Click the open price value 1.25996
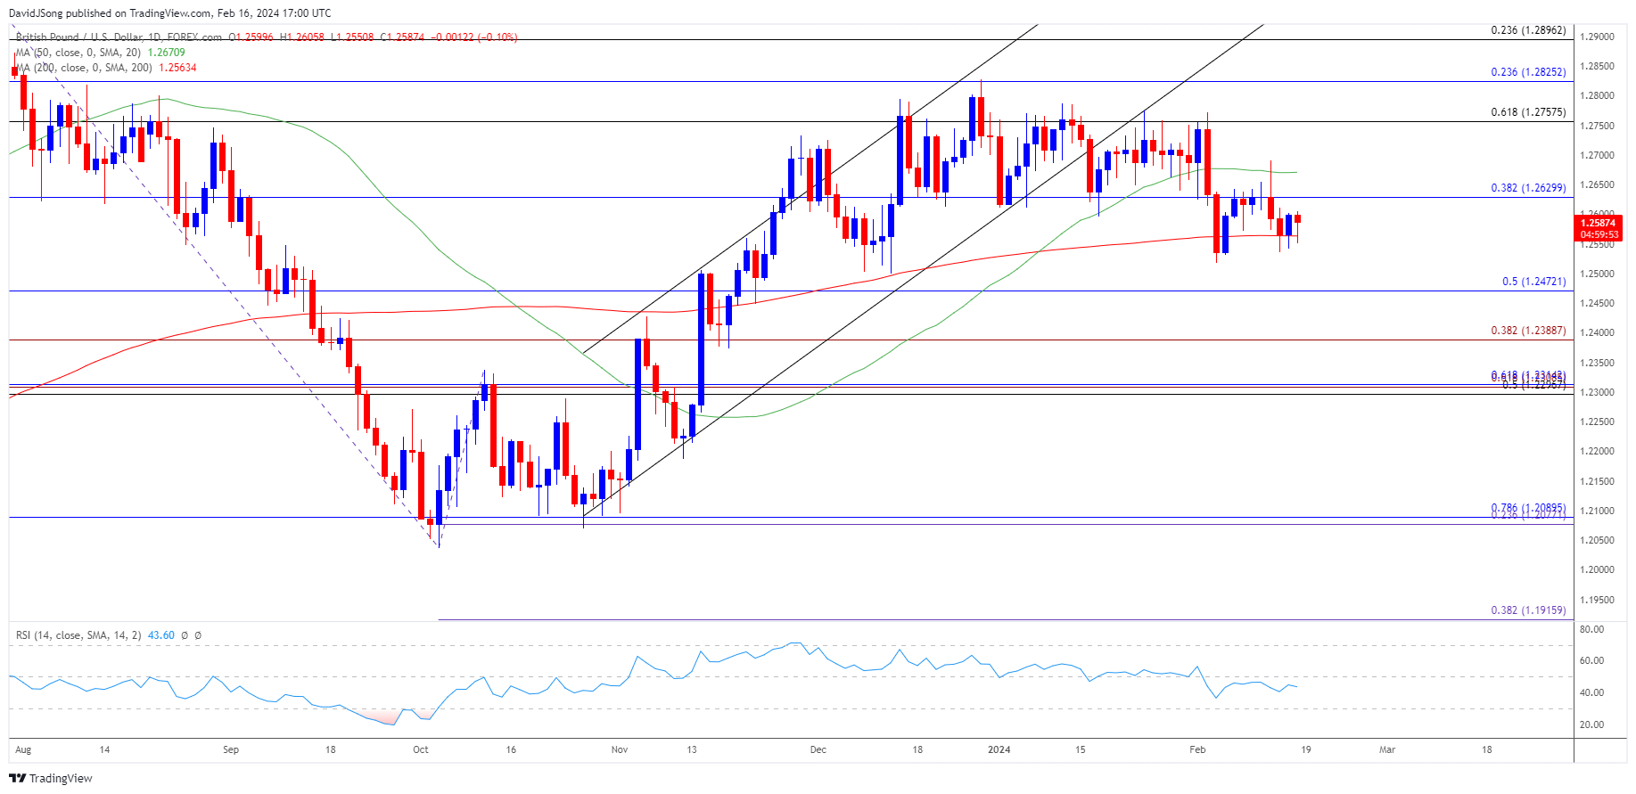Screen dimensions: 1636x794 tap(255, 37)
